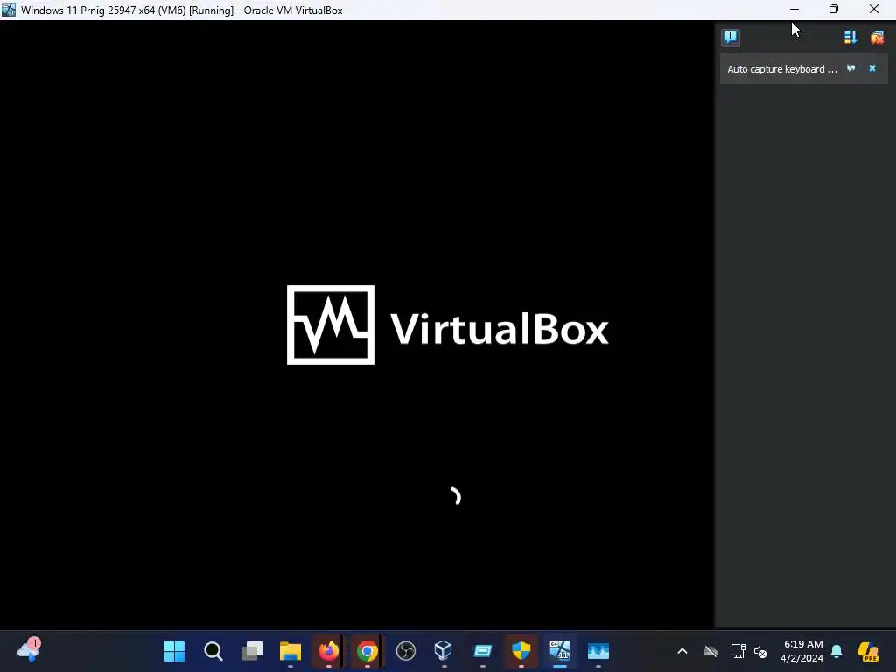Switch to Google Chrome on the taskbar
This screenshot has width=896, height=672.
367,651
